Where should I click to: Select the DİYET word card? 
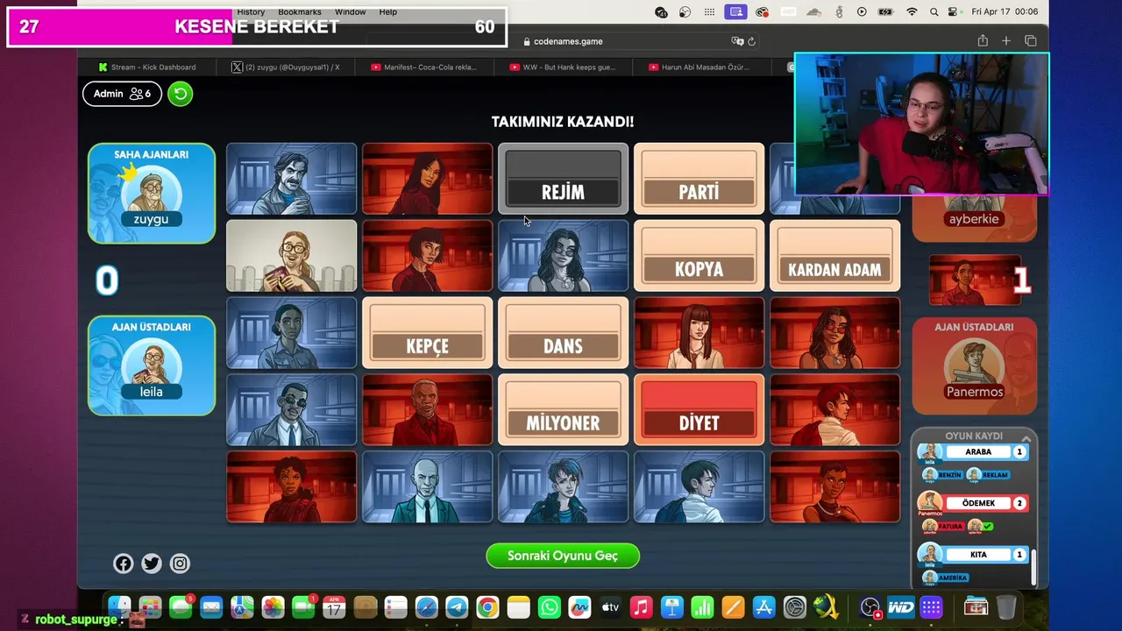coord(699,410)
